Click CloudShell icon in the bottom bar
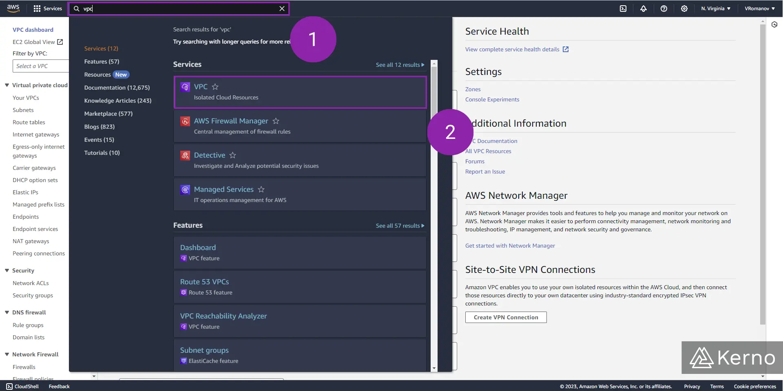 [x=9, y=387]
